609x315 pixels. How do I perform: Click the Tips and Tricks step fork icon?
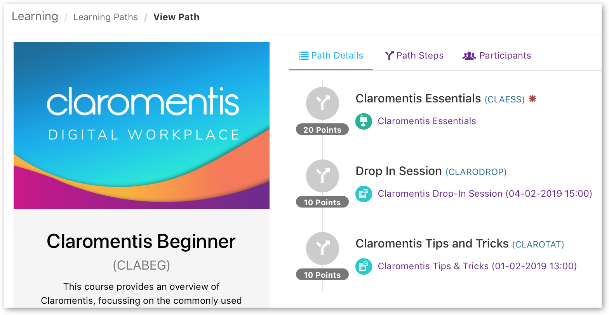(x=322, y=248)
